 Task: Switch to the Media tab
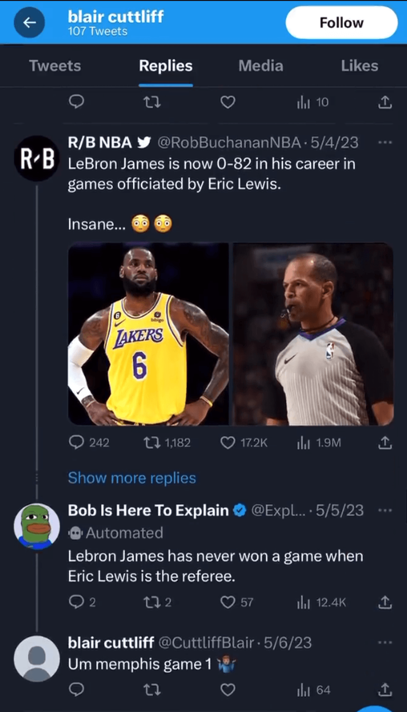click(x=261, y=66)
